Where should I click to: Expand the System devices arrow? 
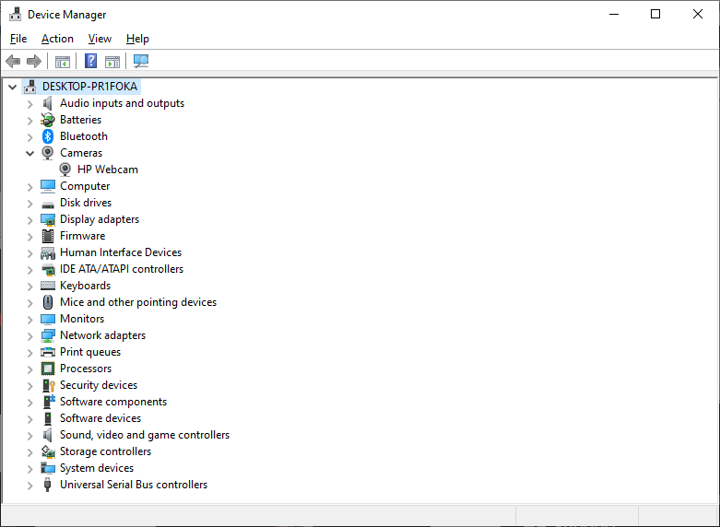tap(30, 469)
